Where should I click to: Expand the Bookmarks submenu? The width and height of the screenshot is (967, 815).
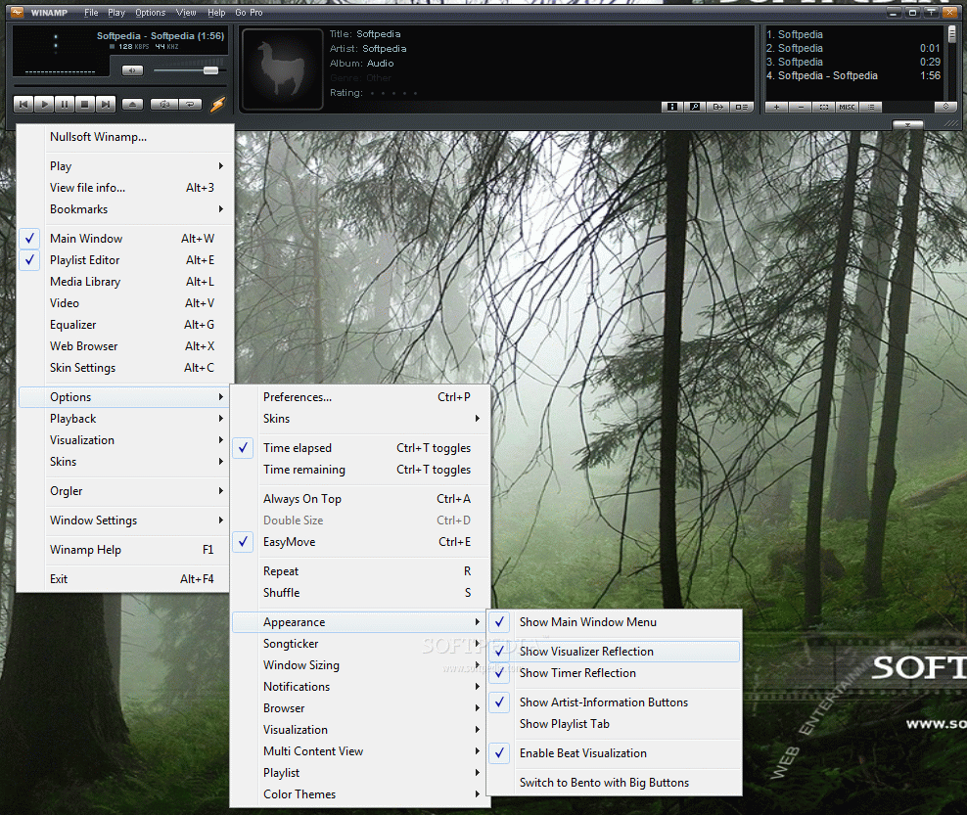coord(125,209)
